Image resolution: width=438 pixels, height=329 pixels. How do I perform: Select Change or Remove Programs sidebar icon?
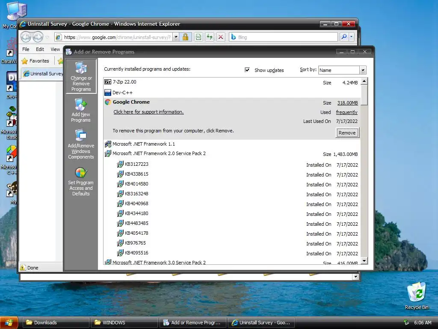(x=81, y=76)
